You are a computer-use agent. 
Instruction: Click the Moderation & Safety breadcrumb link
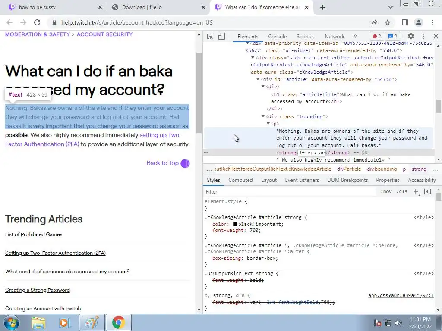click(37, 34)
